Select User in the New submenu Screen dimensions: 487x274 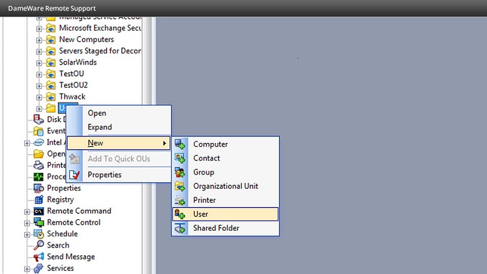[x=225, y=214]
